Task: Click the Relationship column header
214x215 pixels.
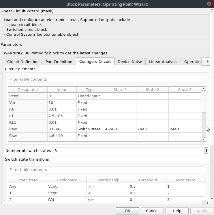Action: [x=108, y=180]
